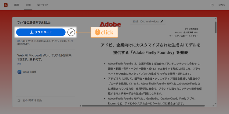The image size is (229, 114).
Task: Click the ログイン link in privacy note
Action: [x=20, y=41]
